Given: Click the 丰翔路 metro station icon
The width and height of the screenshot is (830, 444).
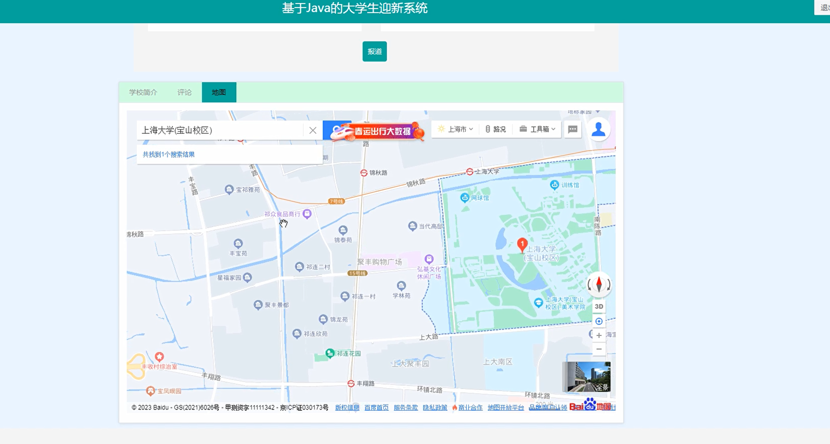Looking at the screenshot, I should click(x=351, y=383).
